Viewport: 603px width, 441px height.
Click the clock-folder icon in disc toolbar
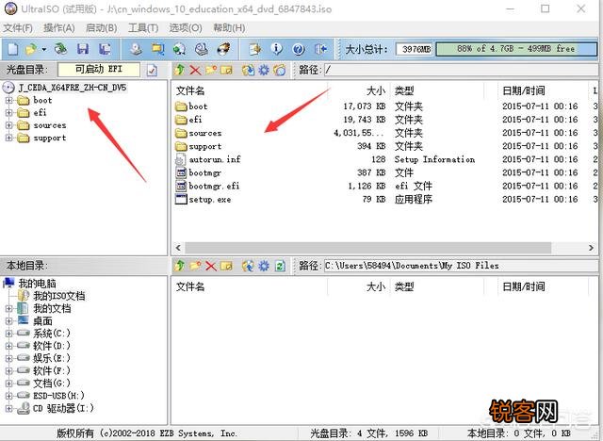(x=280, y=70)
